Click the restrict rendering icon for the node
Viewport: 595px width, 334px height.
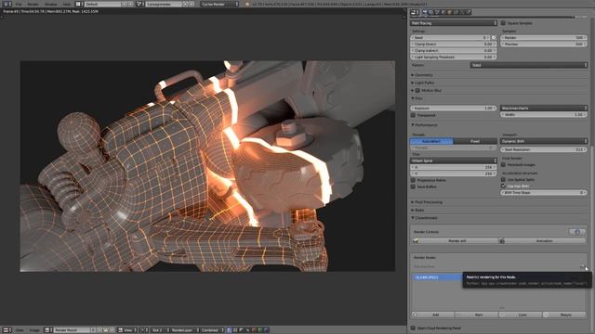[x=582, y=266]
